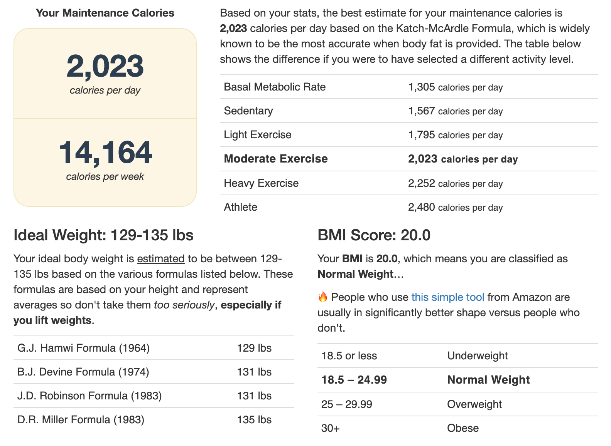Viewport: 611px width, 446px height.
Task: Click the "Ideal Weight: 129-135 lbs" heading
Action: pos(103,235)
